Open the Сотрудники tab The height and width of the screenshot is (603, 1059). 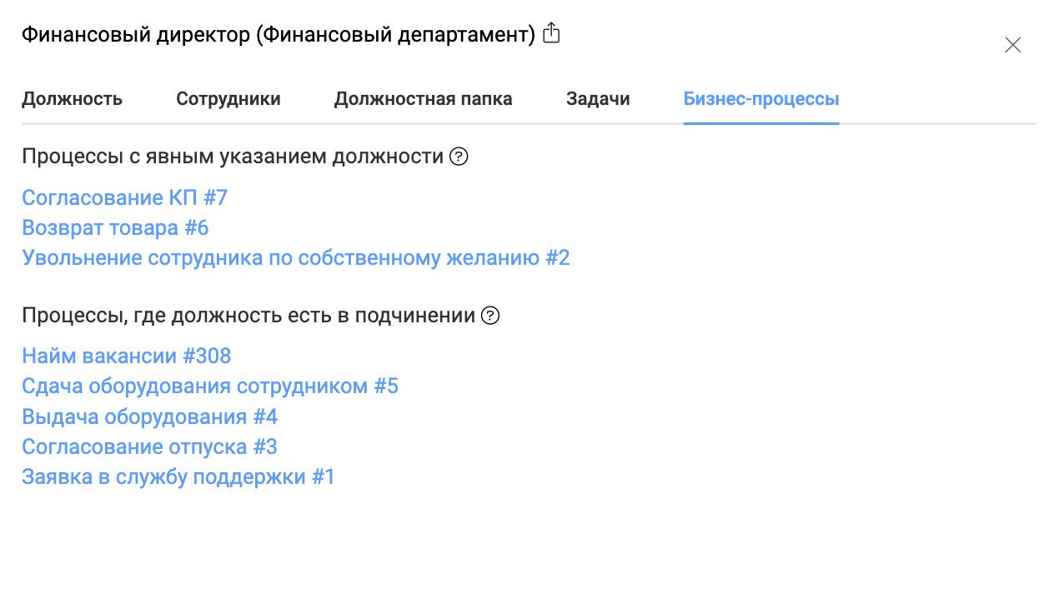pyautogui.click(x=227, y=98)
